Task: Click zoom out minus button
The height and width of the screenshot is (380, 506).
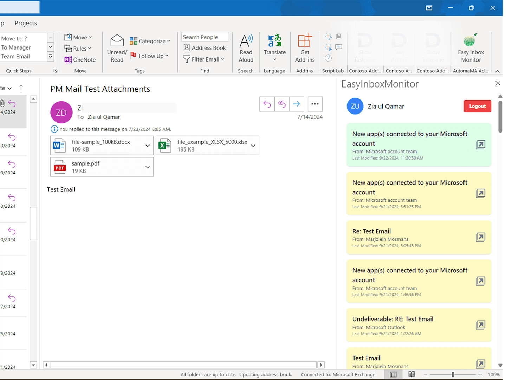Action: [x=425, y=374]
